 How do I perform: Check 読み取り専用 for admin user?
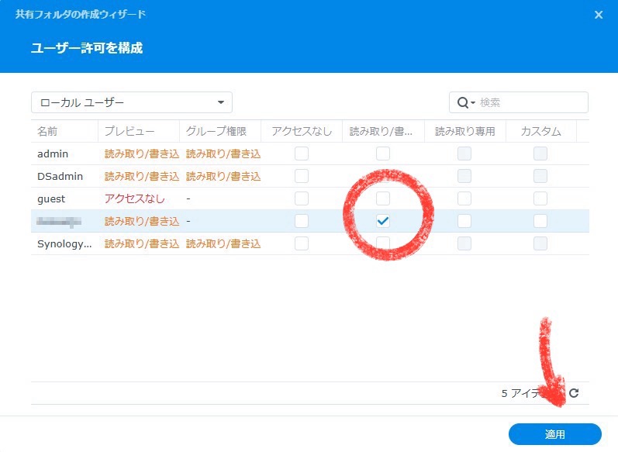[x=464, y=154]
